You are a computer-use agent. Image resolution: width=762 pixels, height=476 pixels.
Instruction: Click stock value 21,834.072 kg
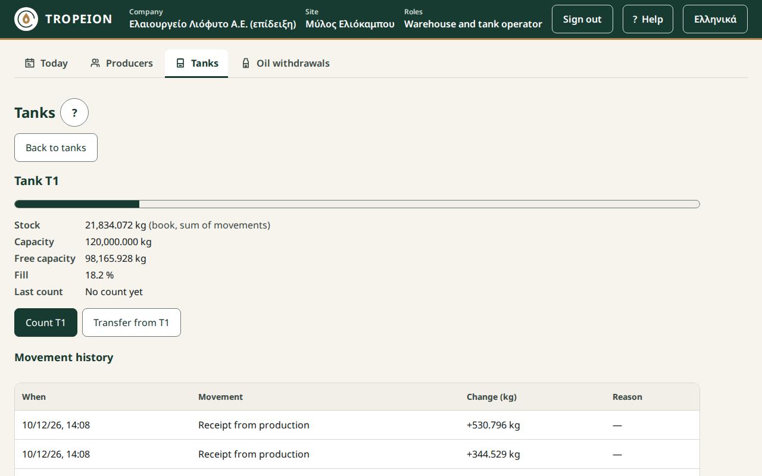(x=115, y=225)
